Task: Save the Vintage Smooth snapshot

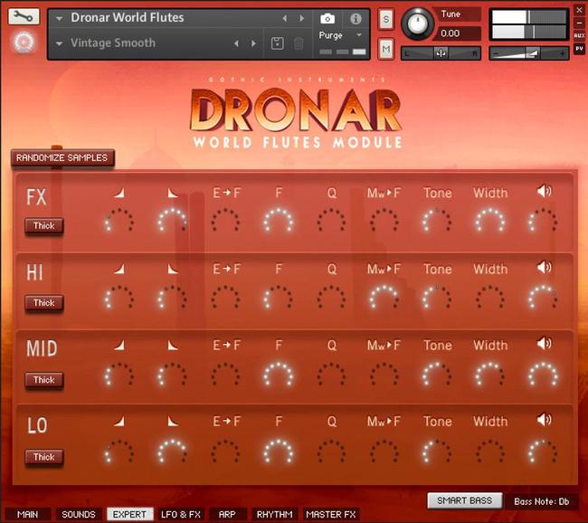Action: click(277, 43)
